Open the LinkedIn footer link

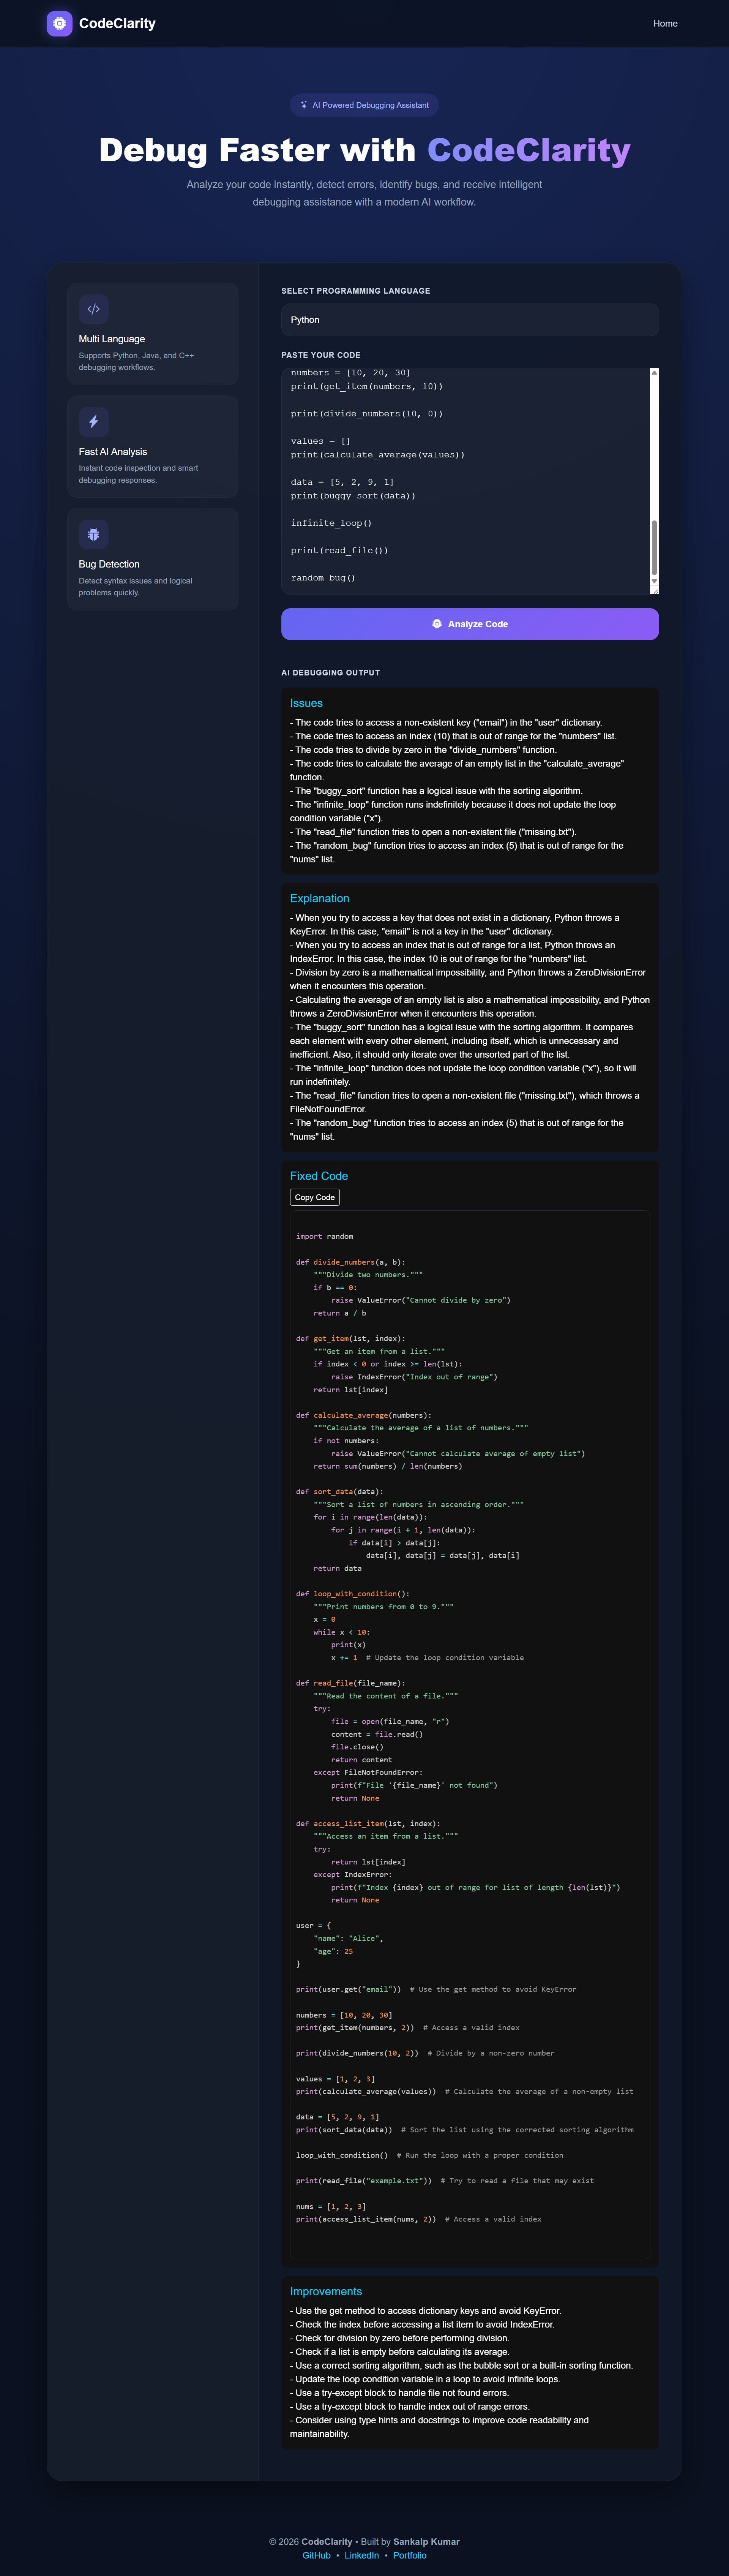pos(362,2555)
